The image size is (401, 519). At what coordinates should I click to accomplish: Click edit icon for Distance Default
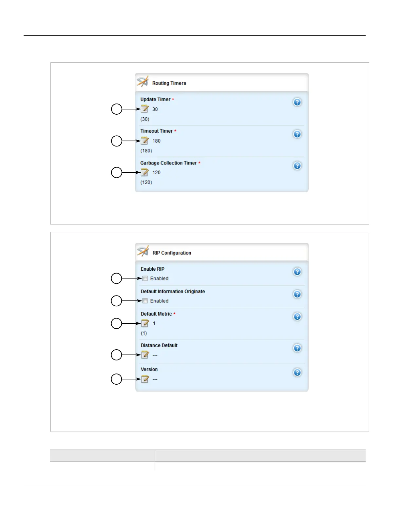click(145, 355)
